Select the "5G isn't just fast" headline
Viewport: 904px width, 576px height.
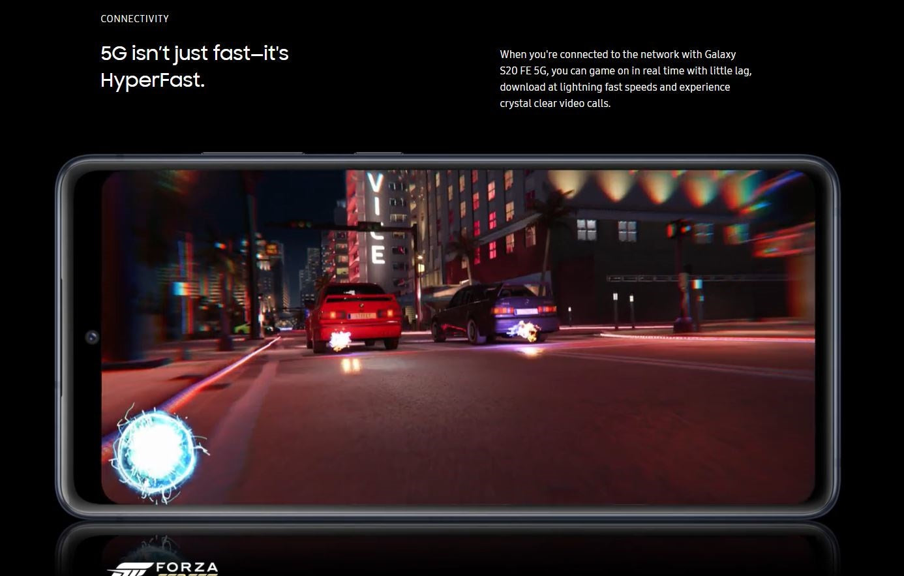coord(194,67)
